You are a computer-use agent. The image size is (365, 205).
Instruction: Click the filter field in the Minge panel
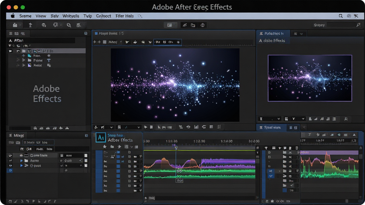coord(38,142)
